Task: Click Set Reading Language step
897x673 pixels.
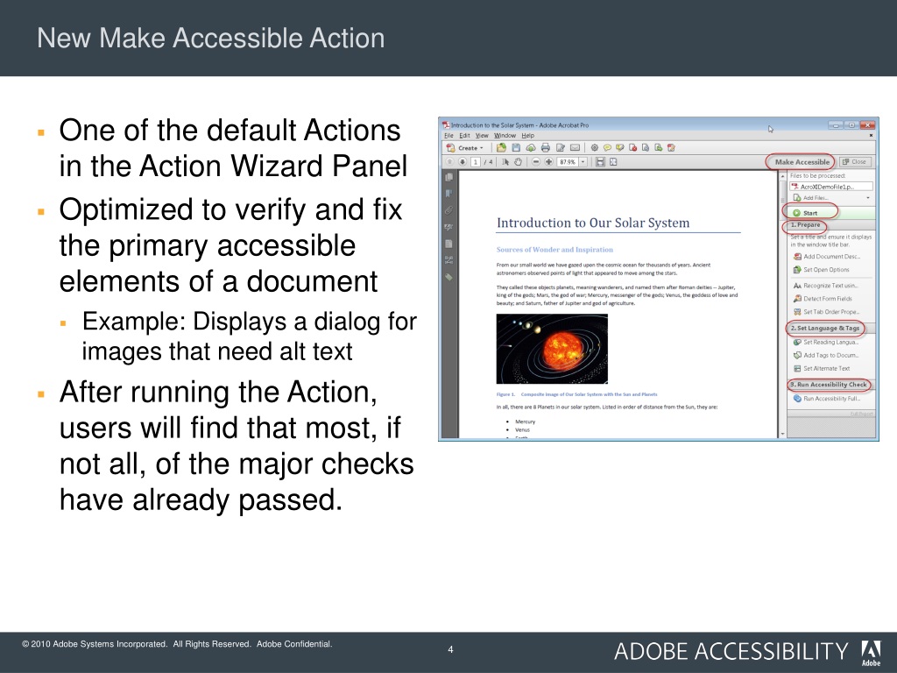Action: click(x=825, y=343)
